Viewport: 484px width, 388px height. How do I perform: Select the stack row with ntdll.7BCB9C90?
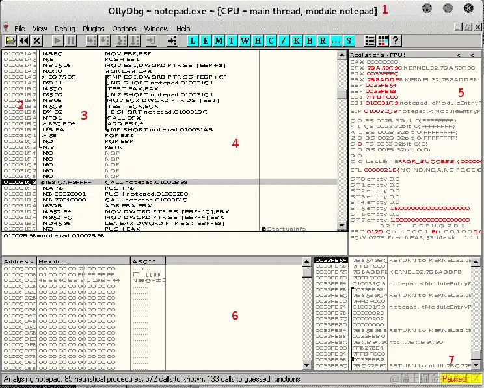click(x=393, y=342)
